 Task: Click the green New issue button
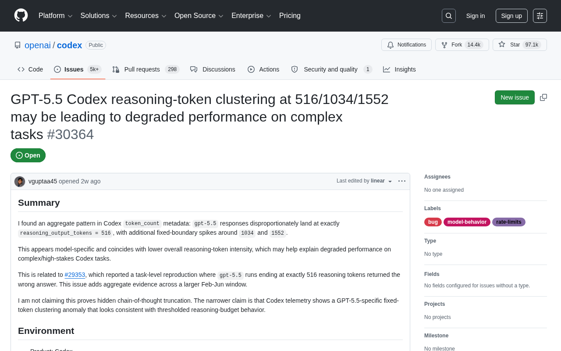click(515, 97)
